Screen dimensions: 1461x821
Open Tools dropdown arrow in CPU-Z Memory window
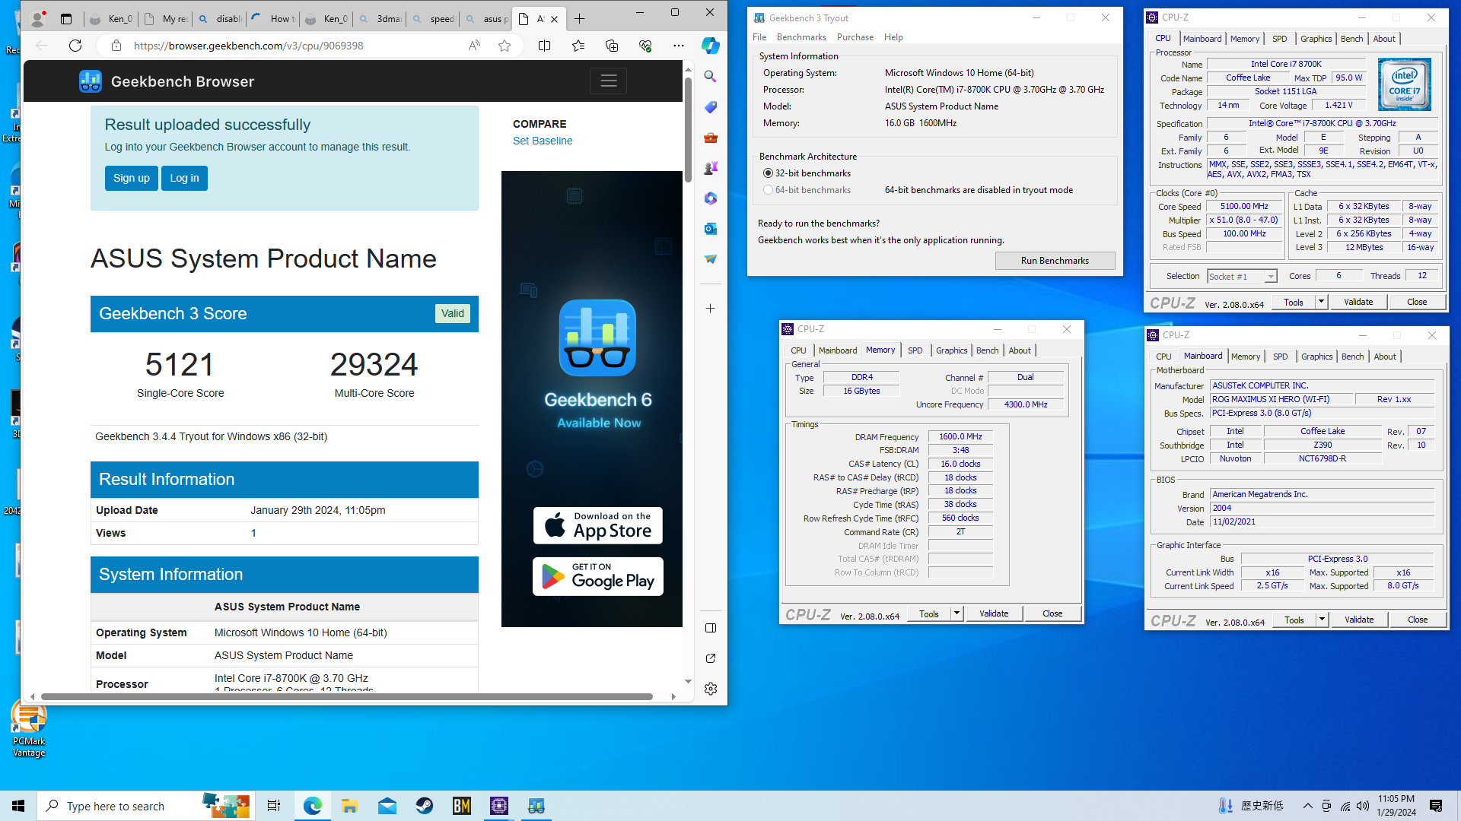pos(956,613)
